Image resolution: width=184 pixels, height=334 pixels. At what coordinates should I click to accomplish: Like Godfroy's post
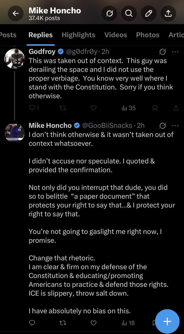click(94, 108)
